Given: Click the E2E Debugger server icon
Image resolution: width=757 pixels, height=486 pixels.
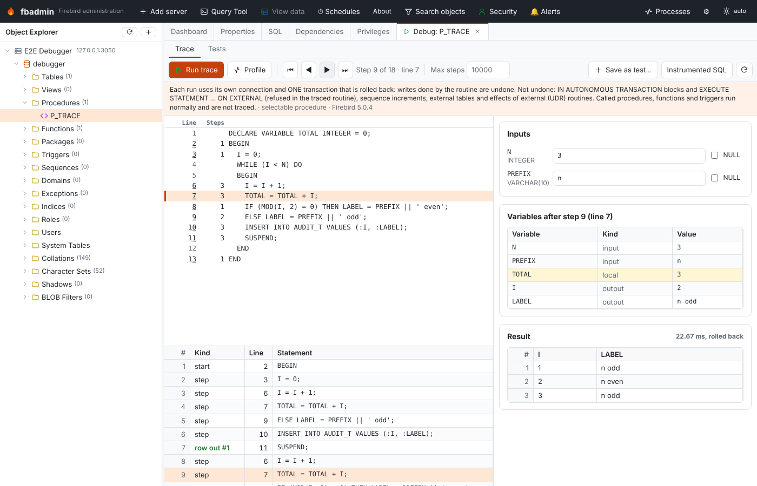Looking at the screenshot, I should [18, 51].
